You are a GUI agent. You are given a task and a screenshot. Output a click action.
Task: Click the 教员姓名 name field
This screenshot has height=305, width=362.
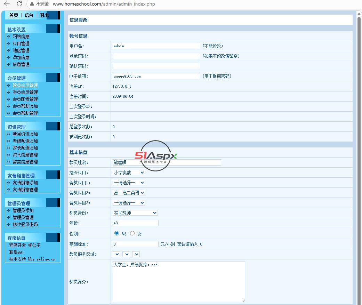click(167, 162)
